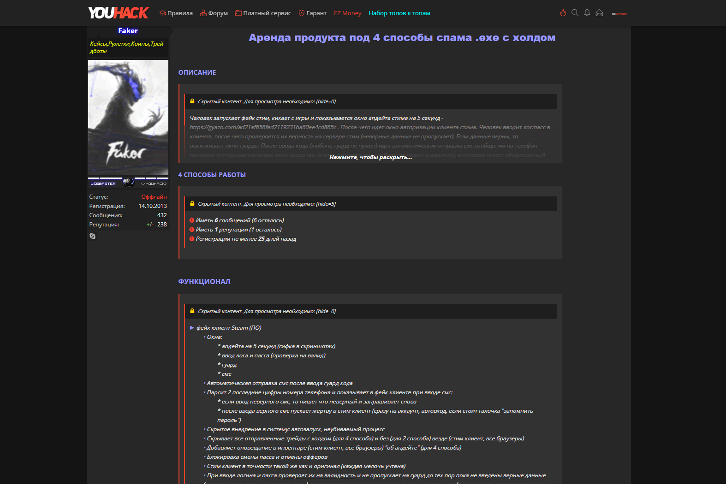This screenshot has height=486, width=726.
Task: Open Набор топов к топам link
Action: 399,13
